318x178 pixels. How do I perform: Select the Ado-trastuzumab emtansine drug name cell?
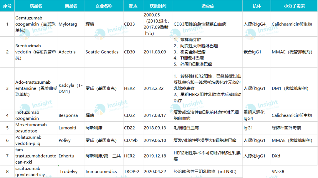(x=36, y=88)
